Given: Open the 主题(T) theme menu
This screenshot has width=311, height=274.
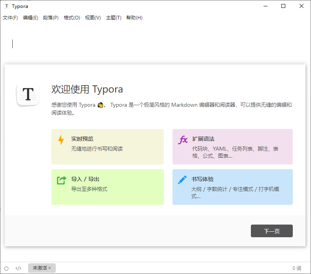Looking at the screenshot, I should click(114, 18).
